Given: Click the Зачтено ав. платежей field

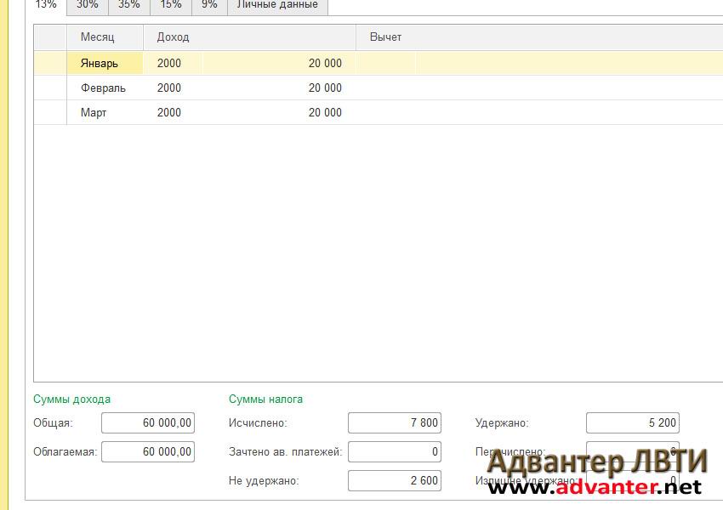Looking at the screenshot, I should pos(395,452).
